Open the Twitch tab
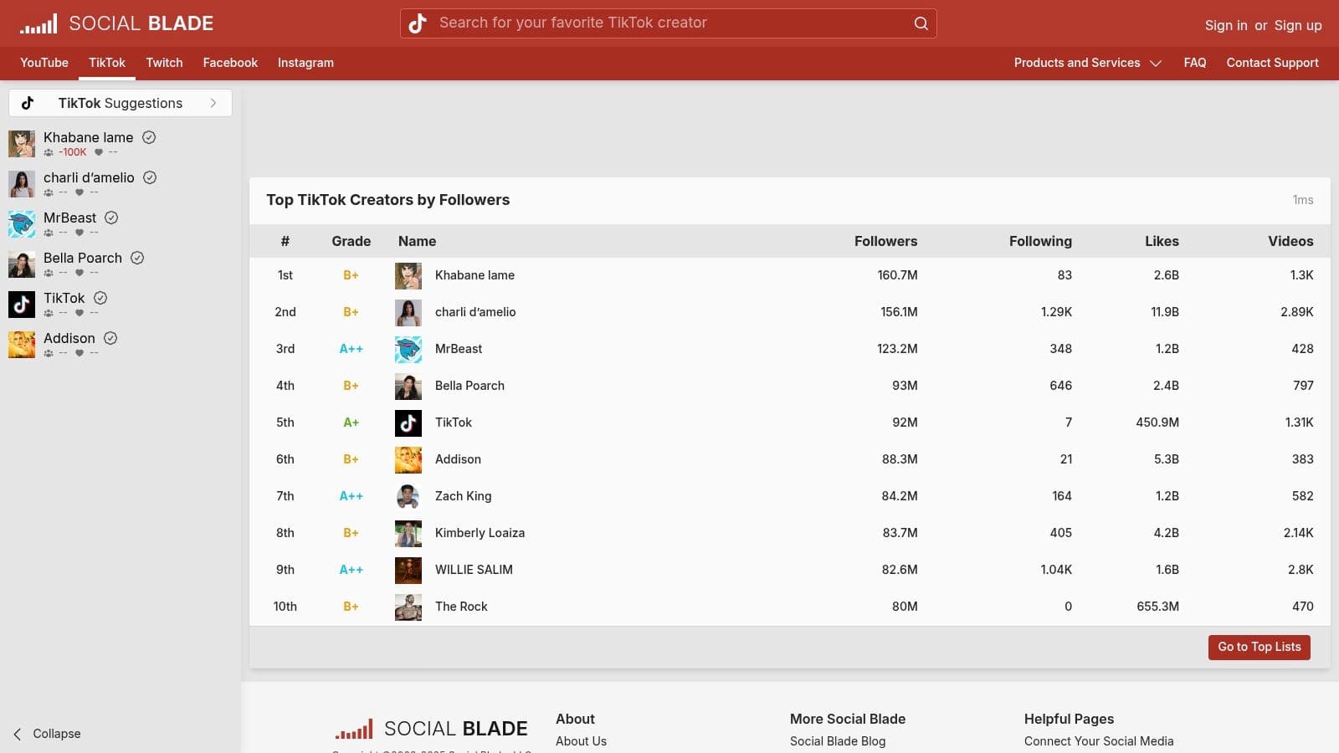Viewport: 1339px width, 753px height. [164, 63]
